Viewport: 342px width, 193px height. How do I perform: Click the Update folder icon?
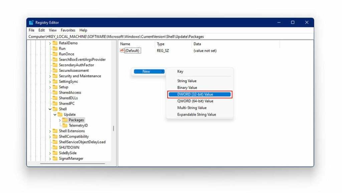coord(60,114)
